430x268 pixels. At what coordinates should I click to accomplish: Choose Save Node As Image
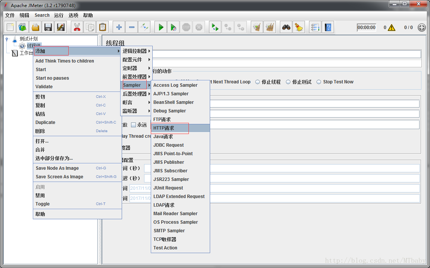coord(77,168)
